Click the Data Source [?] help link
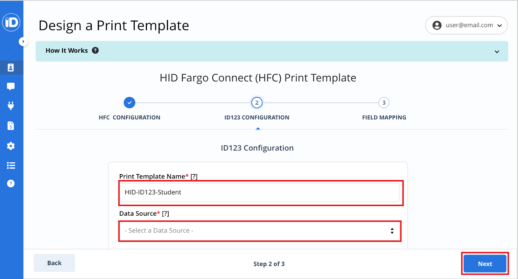Image resolution: width=518 pixels, height=279 pixels. [x=165, y=213]
